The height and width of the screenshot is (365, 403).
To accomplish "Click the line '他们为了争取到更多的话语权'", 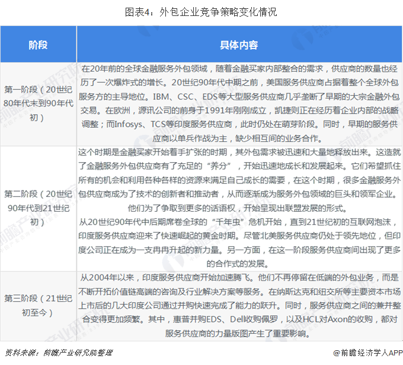I will coord(239,209).
